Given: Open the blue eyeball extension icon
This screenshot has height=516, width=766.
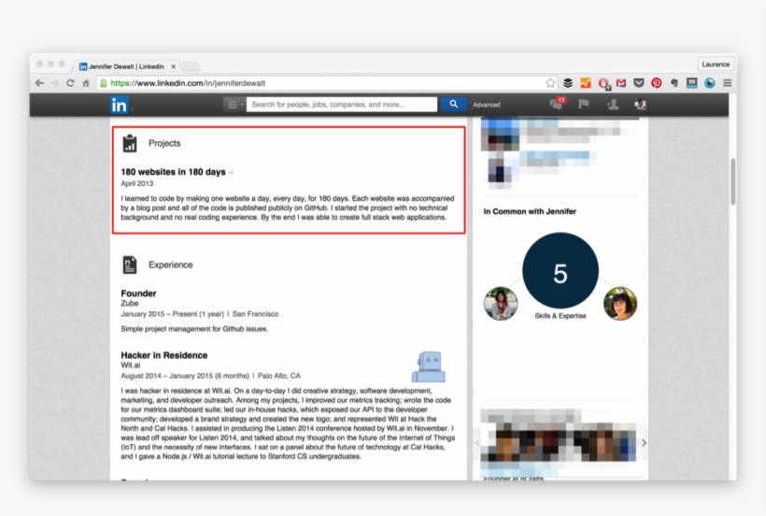Looking at the screenshot, I should (x=709, y=83).
